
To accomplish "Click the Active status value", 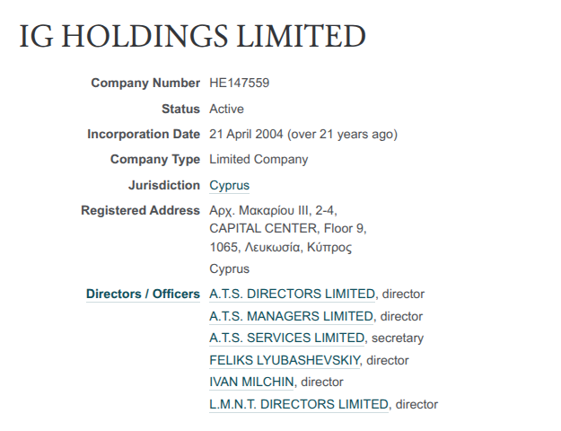I will pyautogui.click(x=226, y=110).
